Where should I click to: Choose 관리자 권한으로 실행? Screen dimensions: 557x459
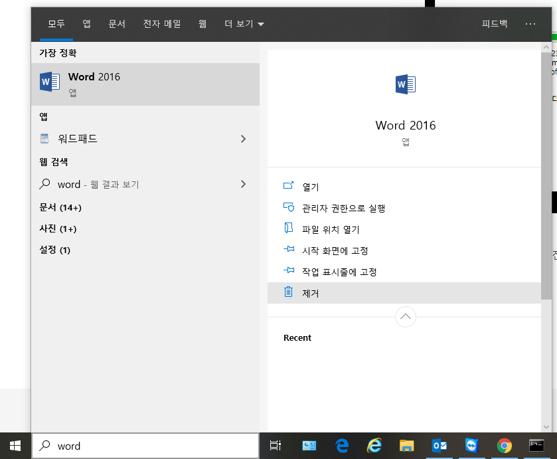click(404, 208)
